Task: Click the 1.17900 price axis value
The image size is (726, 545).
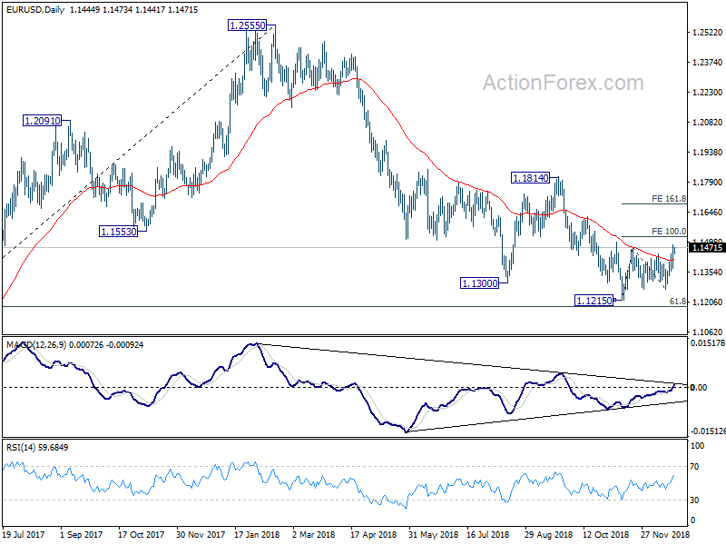Action: pos(707,183)
